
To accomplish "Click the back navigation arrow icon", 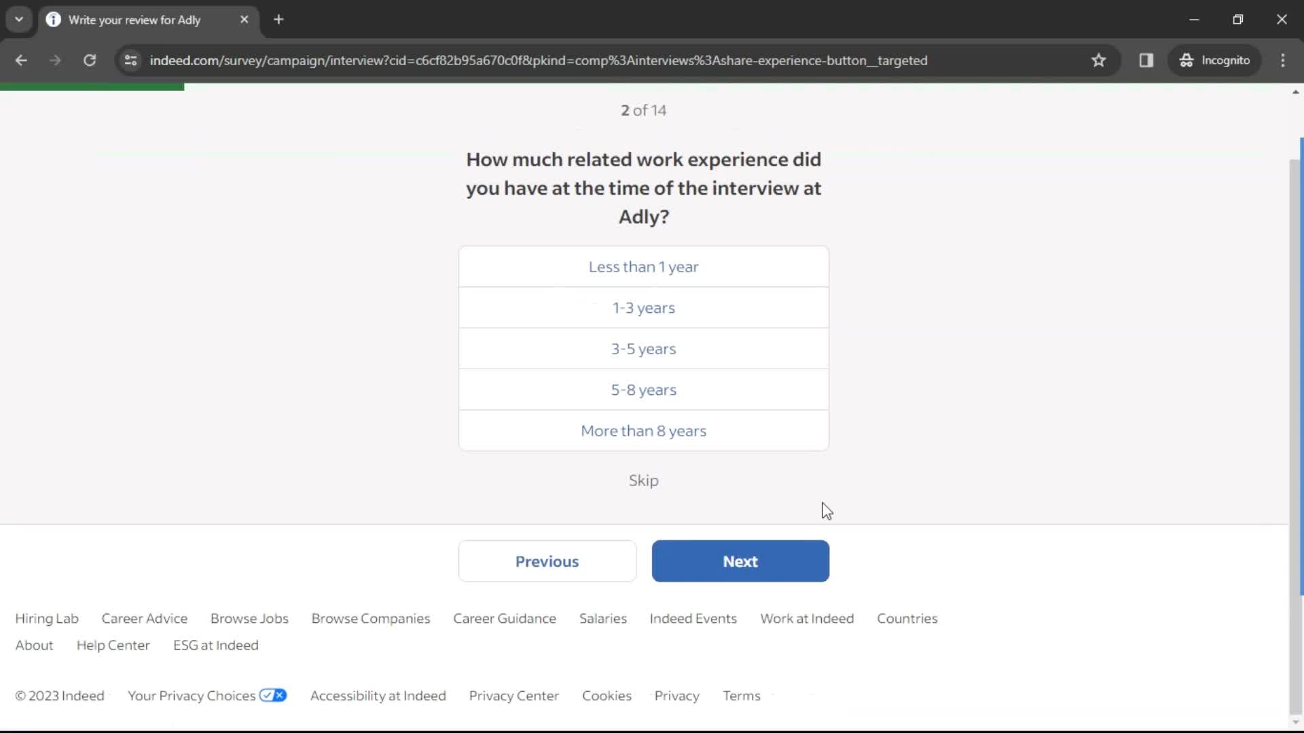I will coord(22,60).
